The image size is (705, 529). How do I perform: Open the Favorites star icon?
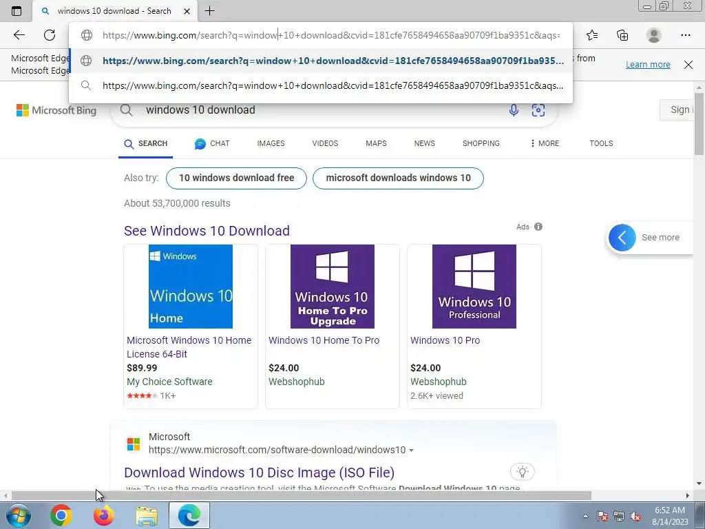592,35
